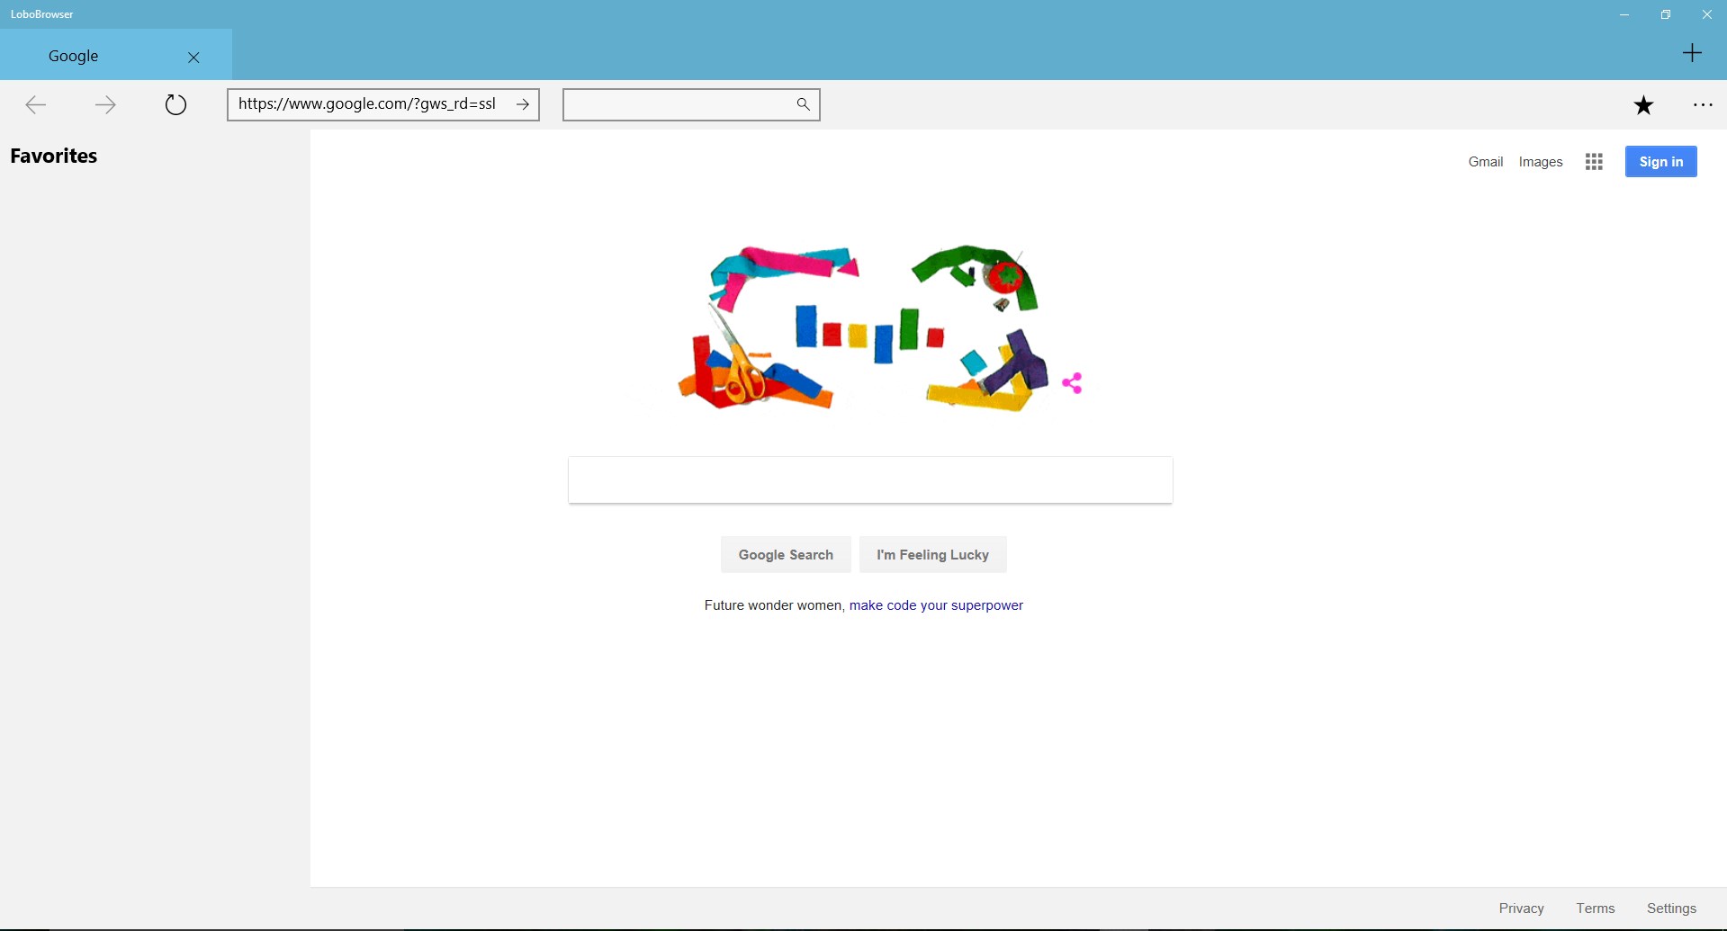Close the Google tab
This screenshot has width=1727, height=931.
193,57
